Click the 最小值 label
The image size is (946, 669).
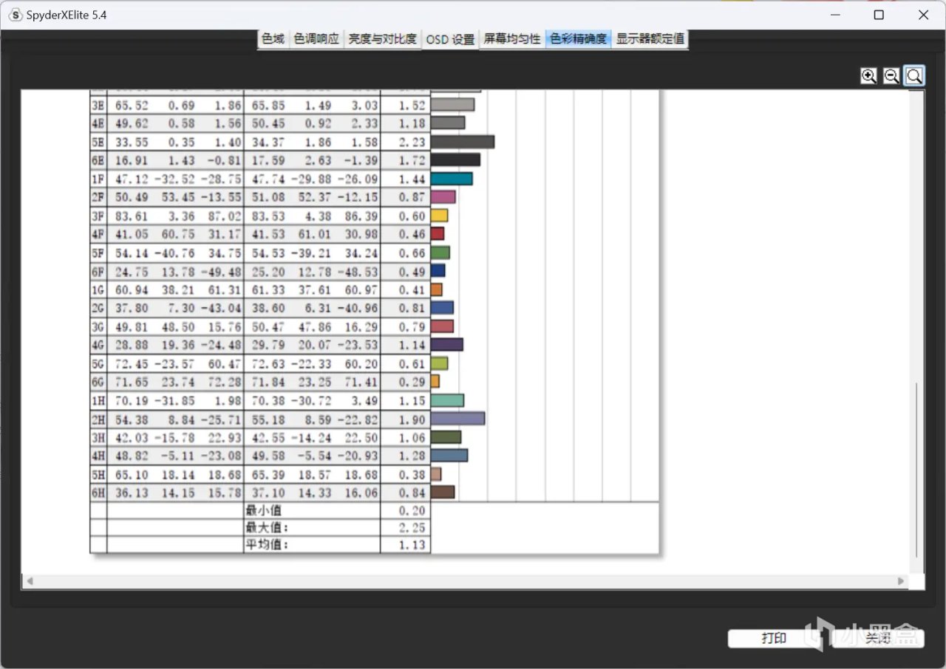click(263, 510)
